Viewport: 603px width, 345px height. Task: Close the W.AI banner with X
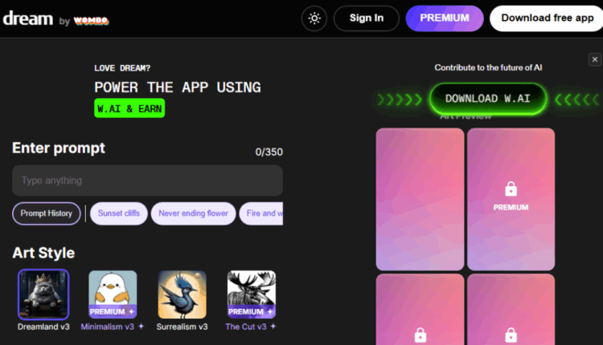click(594, 59)
